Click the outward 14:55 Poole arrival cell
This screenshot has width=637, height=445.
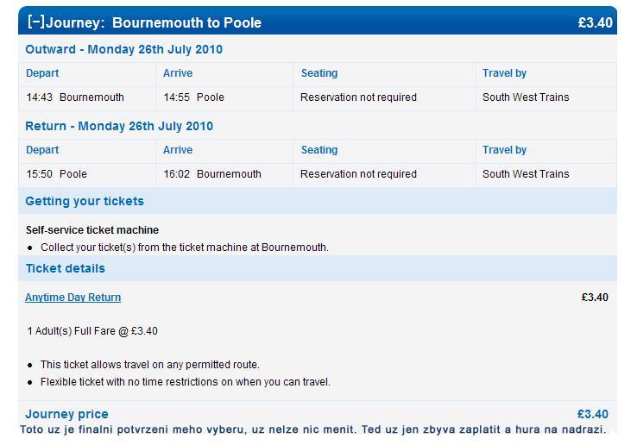click(x=224, y=97)
